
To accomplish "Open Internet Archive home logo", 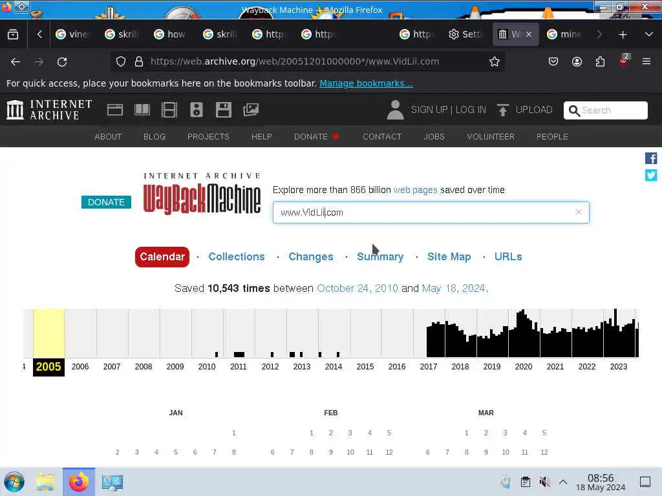I will pyautogui.click(x=49, y=110).
